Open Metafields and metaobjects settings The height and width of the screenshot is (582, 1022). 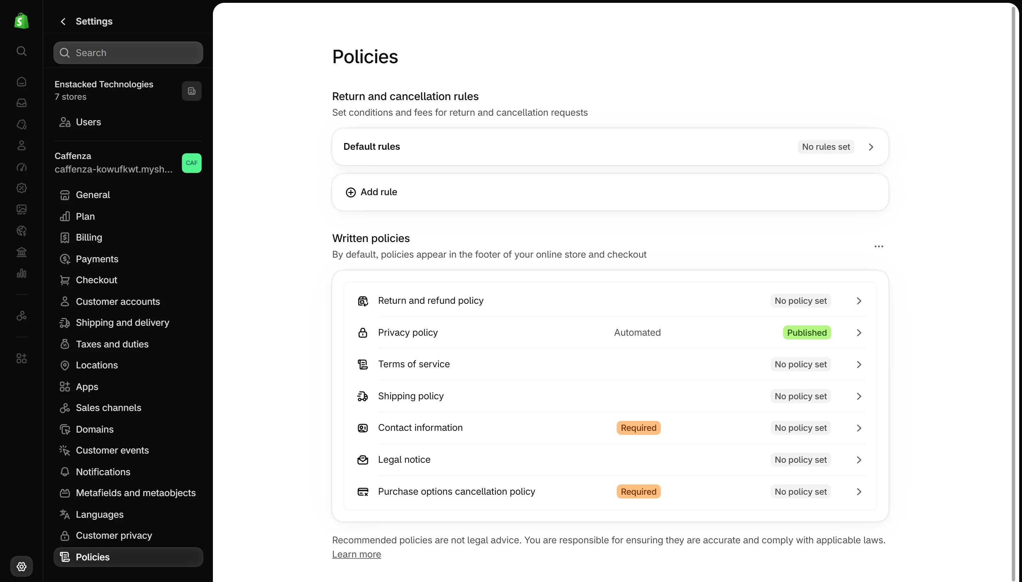coord(128,493)
